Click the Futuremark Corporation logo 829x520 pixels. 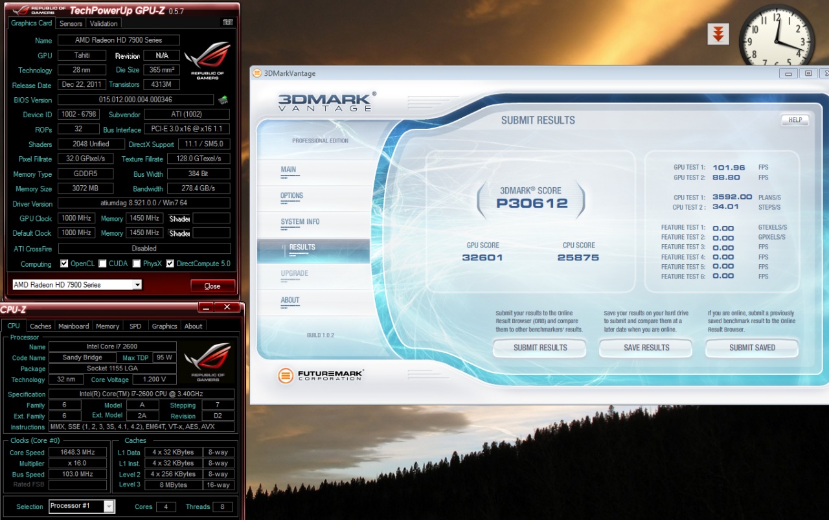[321, 376]
